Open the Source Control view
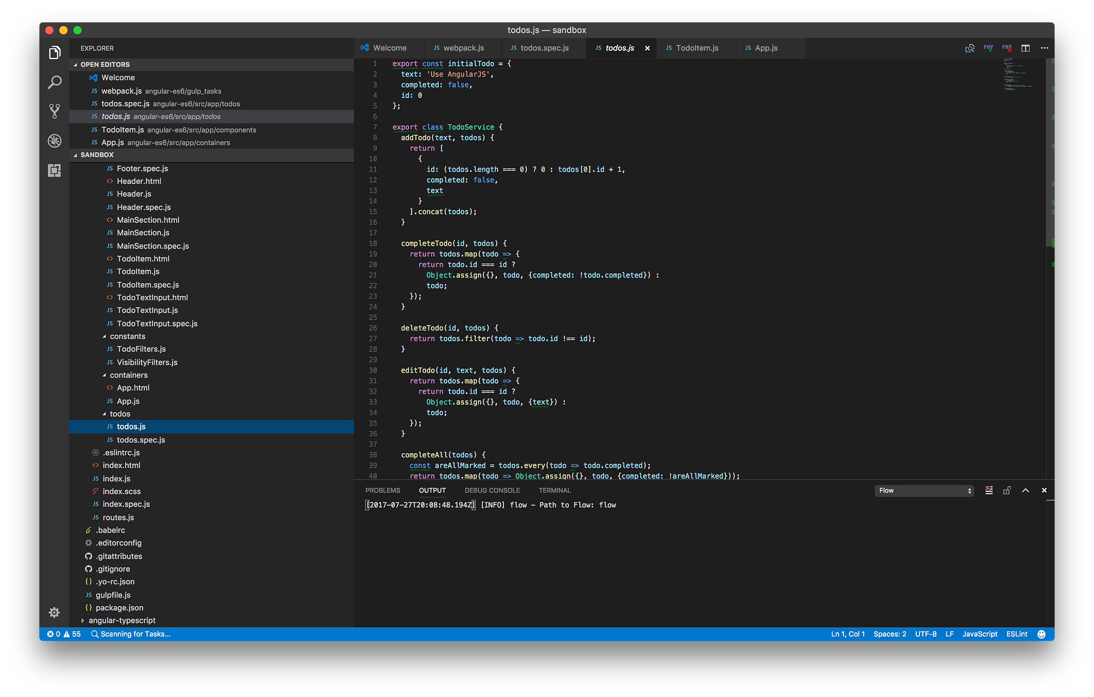Screen dimensions: 1094x697 click(54, 111)
